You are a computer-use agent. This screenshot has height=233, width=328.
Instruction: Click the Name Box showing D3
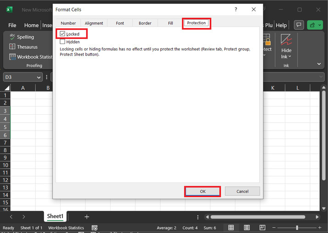pyautogui.click(x=20, y=77)
